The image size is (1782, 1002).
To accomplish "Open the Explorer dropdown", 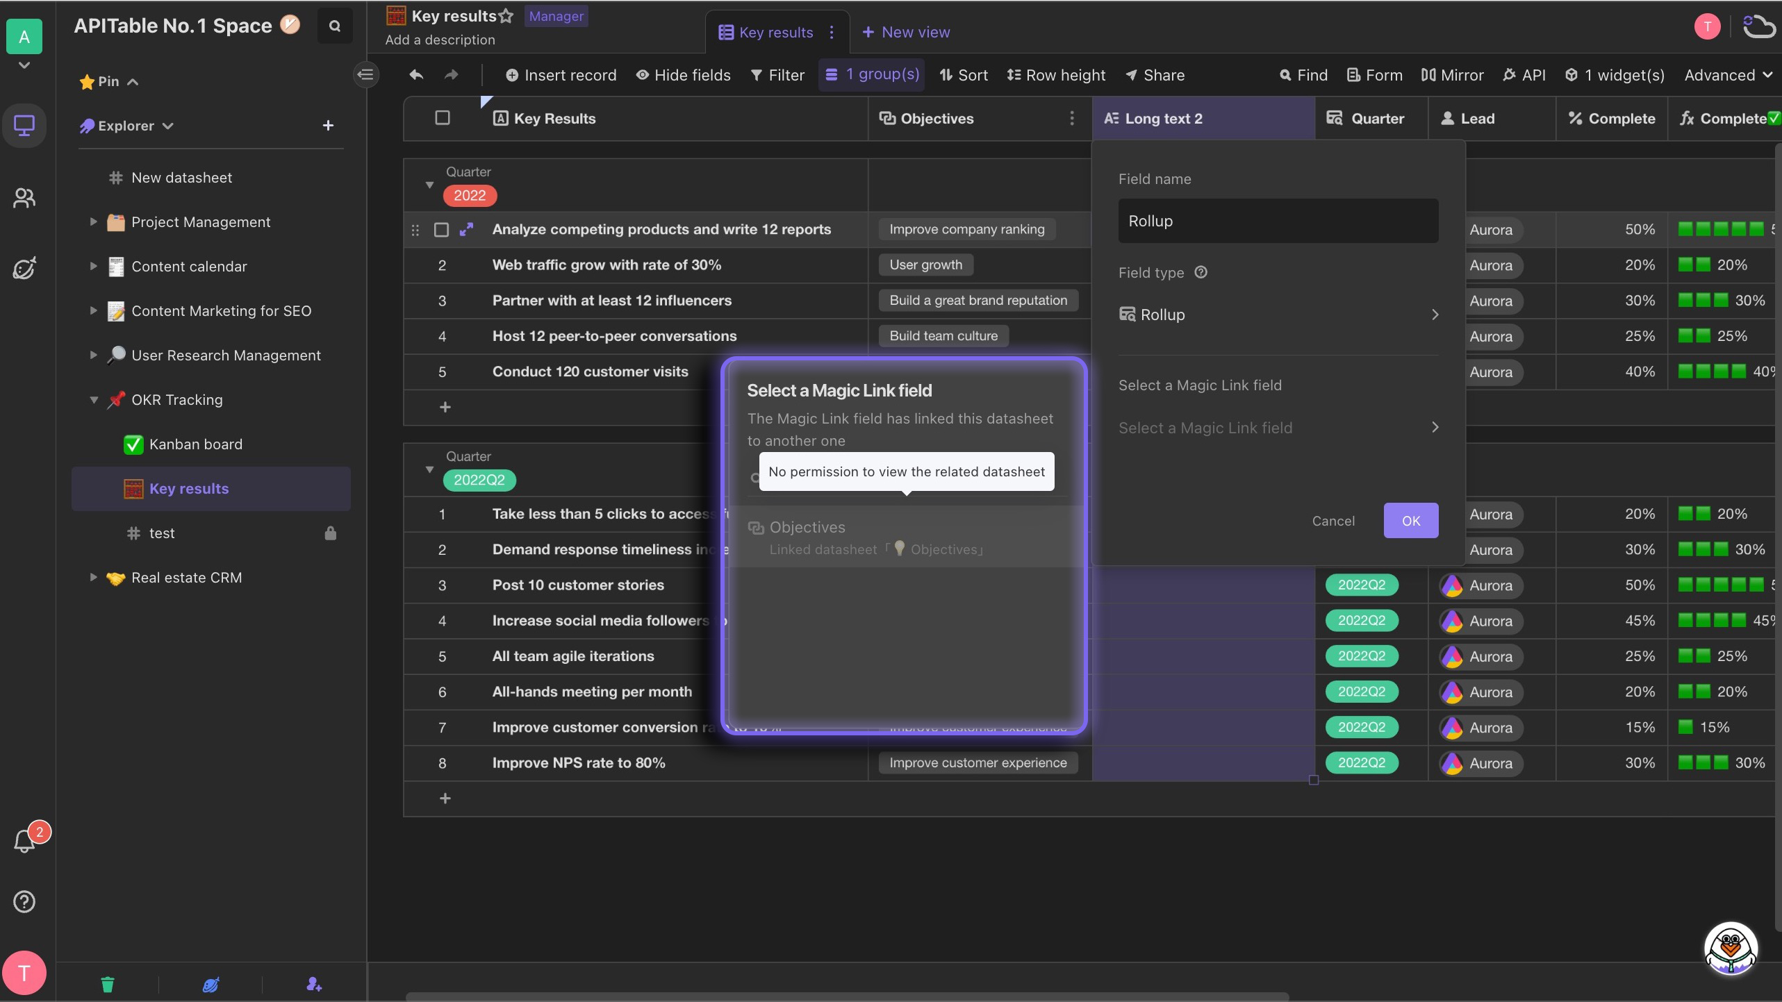I will tap(126, 126).
